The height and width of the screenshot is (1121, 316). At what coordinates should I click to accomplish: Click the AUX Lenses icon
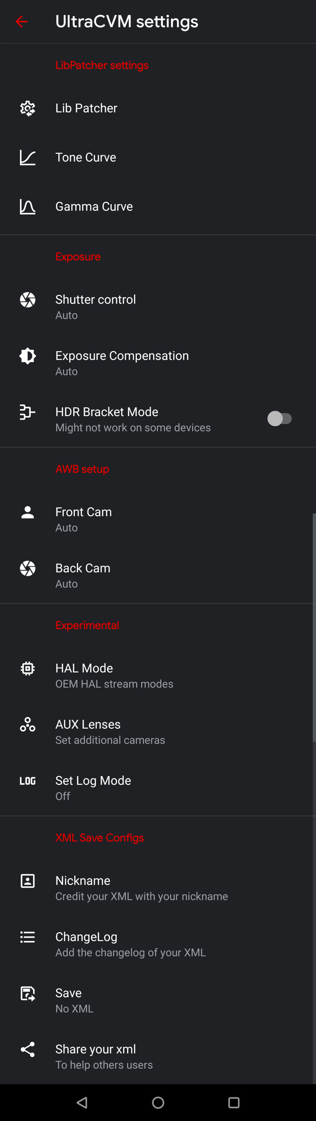(27, 724)
